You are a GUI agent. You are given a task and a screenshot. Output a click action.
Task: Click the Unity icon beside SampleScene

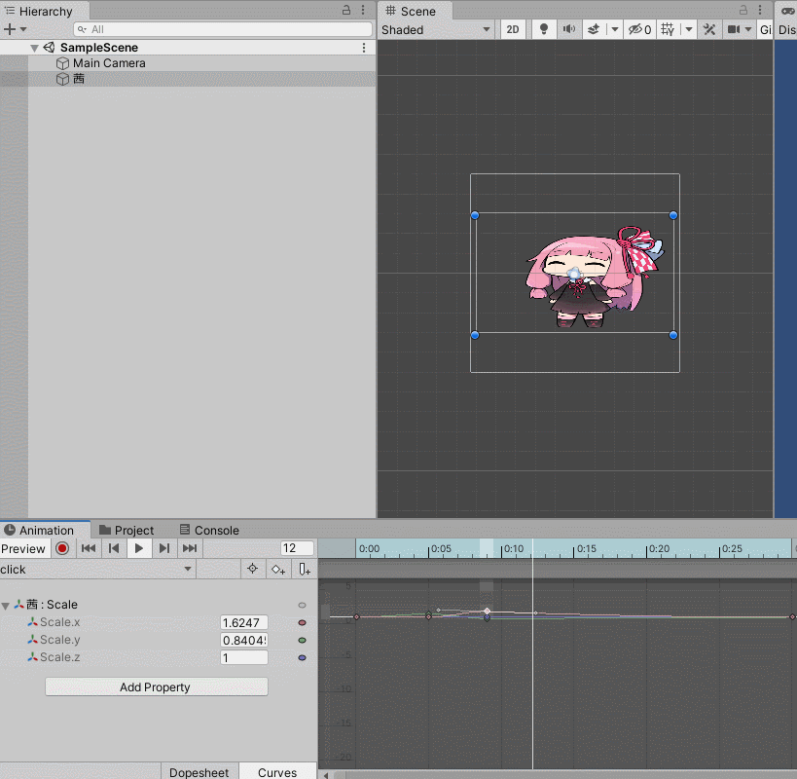(49, 48)
